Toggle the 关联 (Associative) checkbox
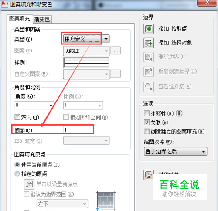This screenshot has width=218, height=211. click(x=146, y=123)
